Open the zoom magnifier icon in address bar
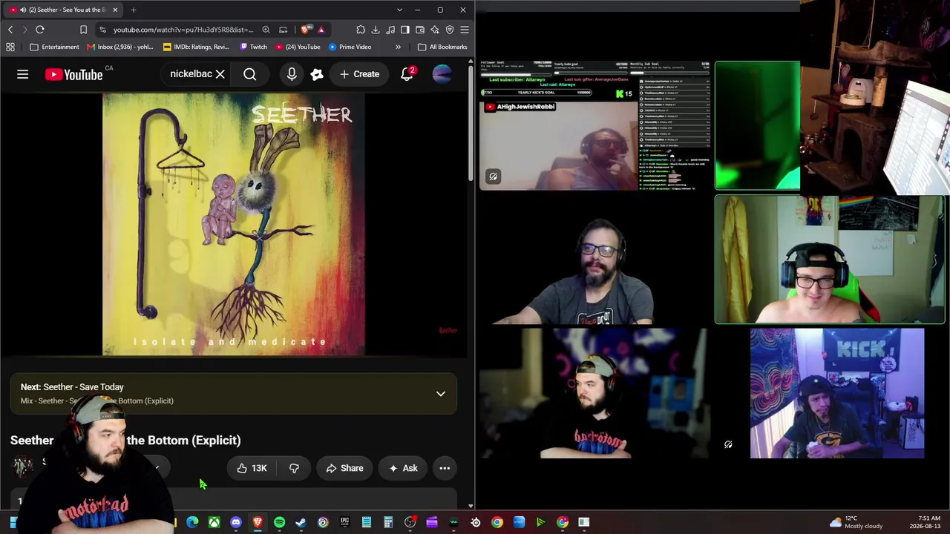This screenshot has height=534, width=950. click(x=266, y=30)
